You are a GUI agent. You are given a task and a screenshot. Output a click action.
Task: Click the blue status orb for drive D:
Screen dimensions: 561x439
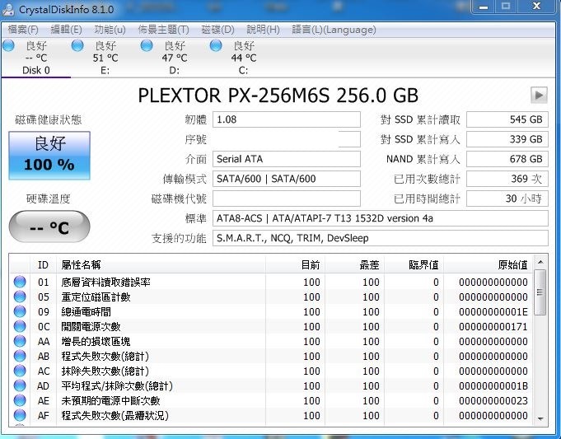tap(147, 46)
